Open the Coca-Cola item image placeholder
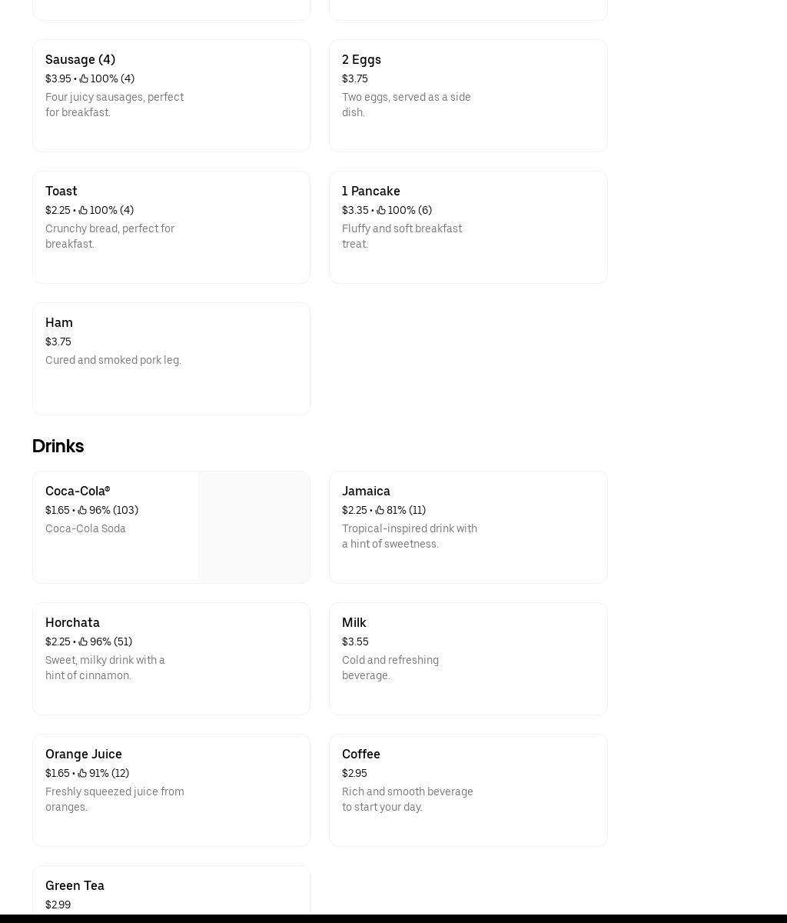 coord(254,527)
